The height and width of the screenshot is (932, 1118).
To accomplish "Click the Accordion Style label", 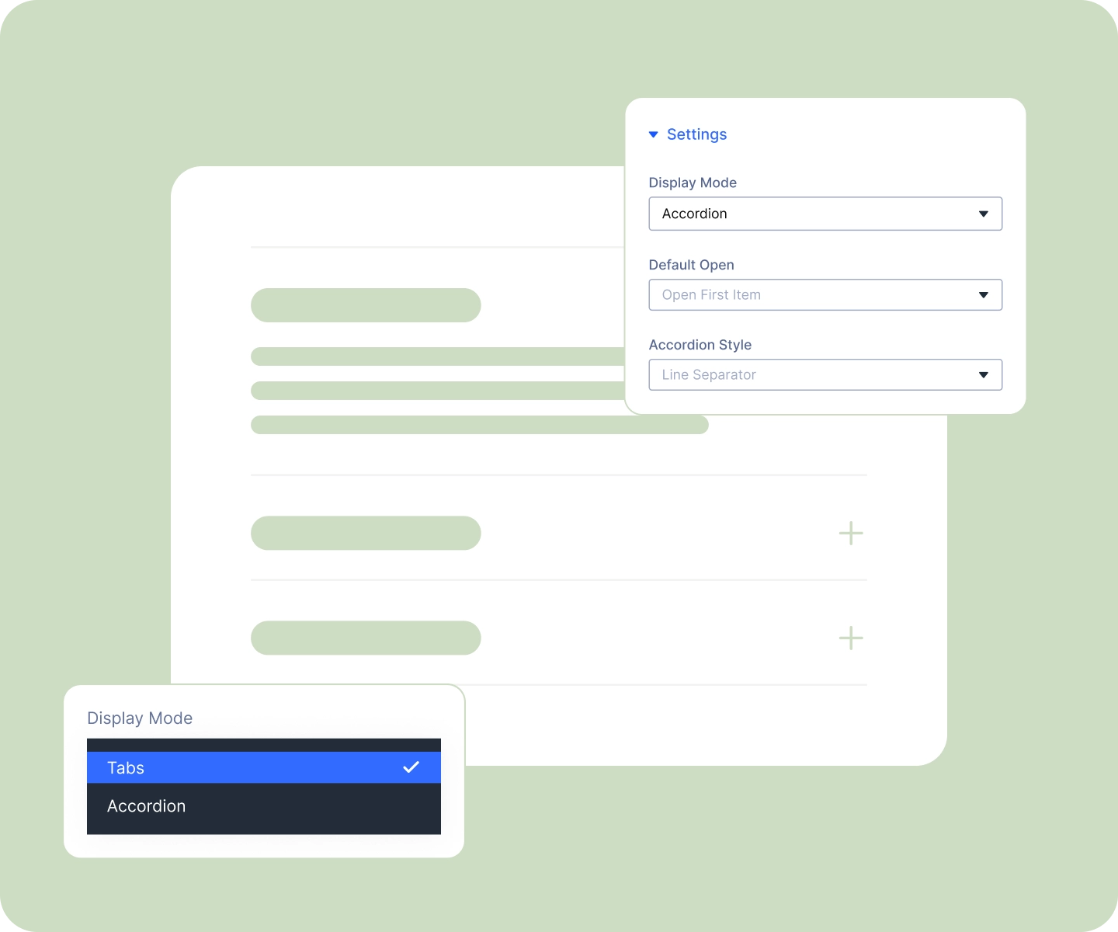I will point(700,345).
